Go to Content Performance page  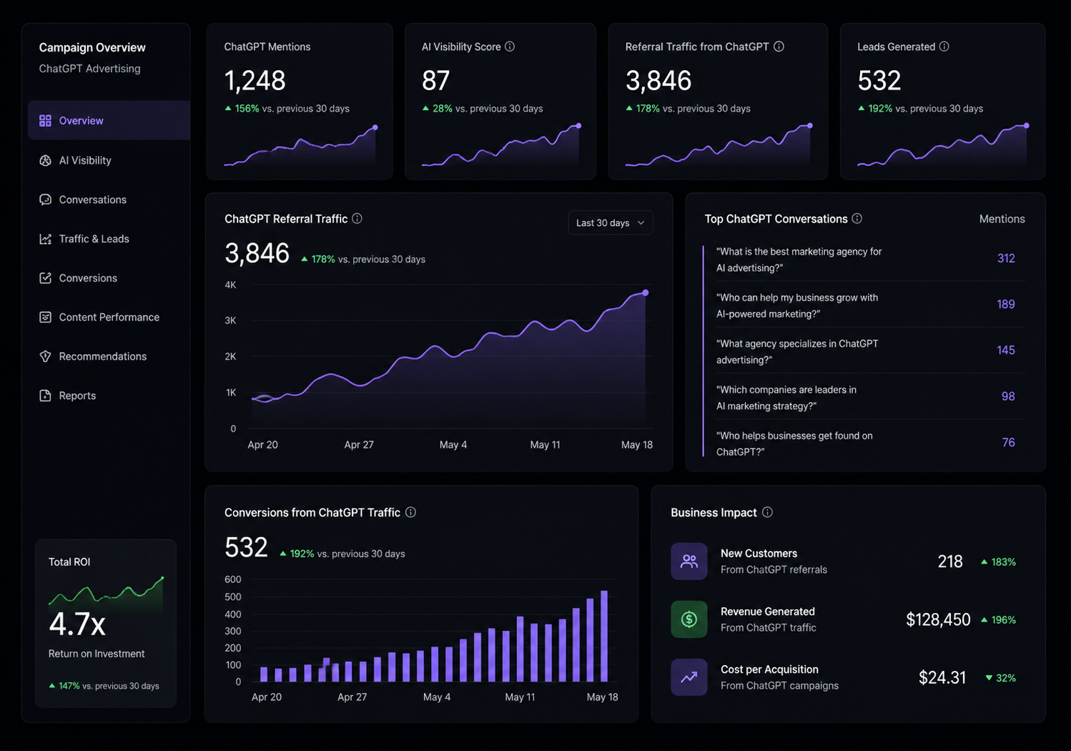[x=109, y=317]
